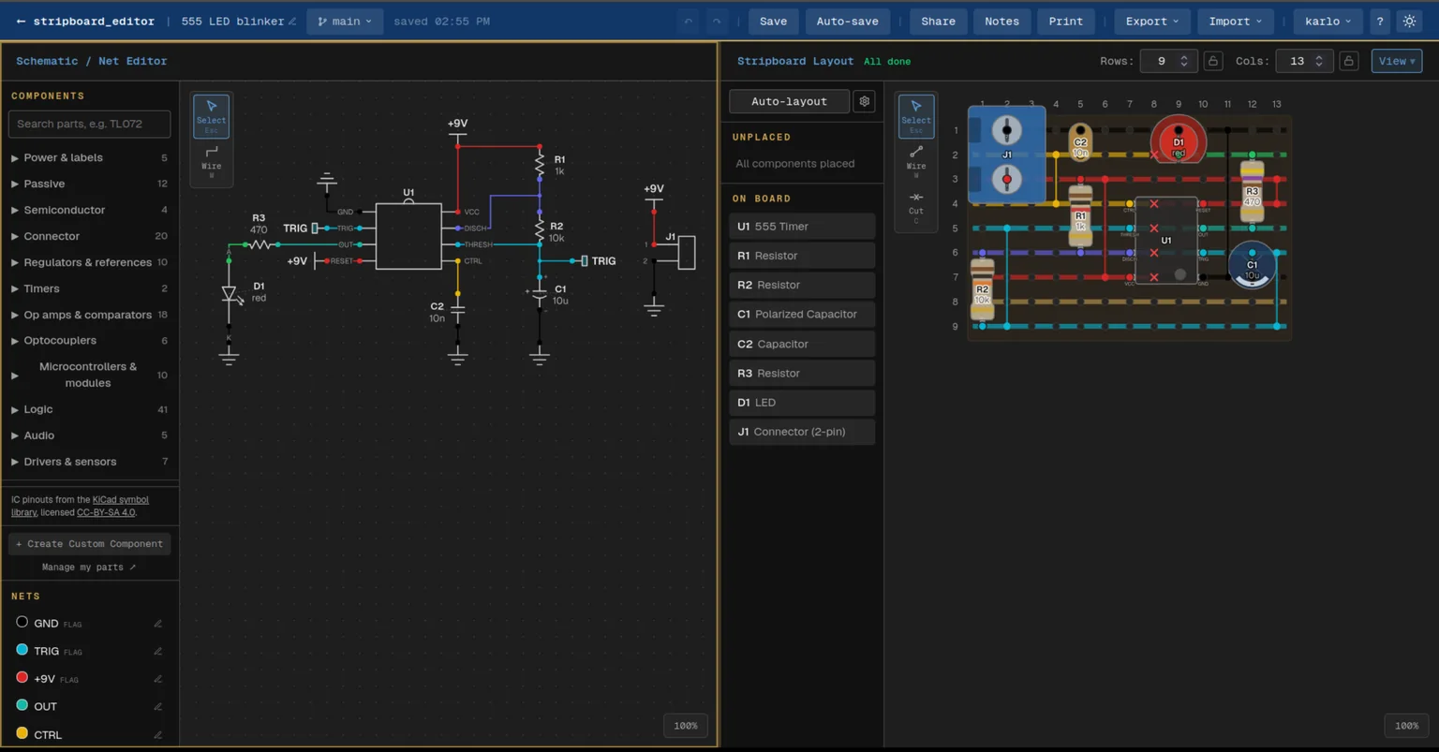Screen dimensions: 1439x752
Task: Follow the Manage my parts link
Action: tap(89, 568)
